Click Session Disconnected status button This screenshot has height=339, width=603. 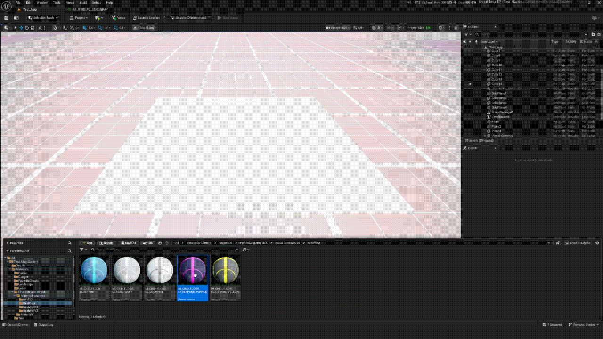(x=188, y=18)
